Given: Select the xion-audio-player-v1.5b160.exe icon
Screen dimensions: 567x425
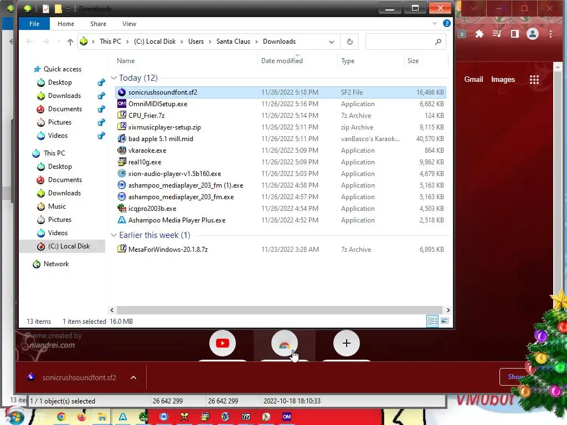Looking at the screenshot, I should pyautogui.click(x=122, y=173).
